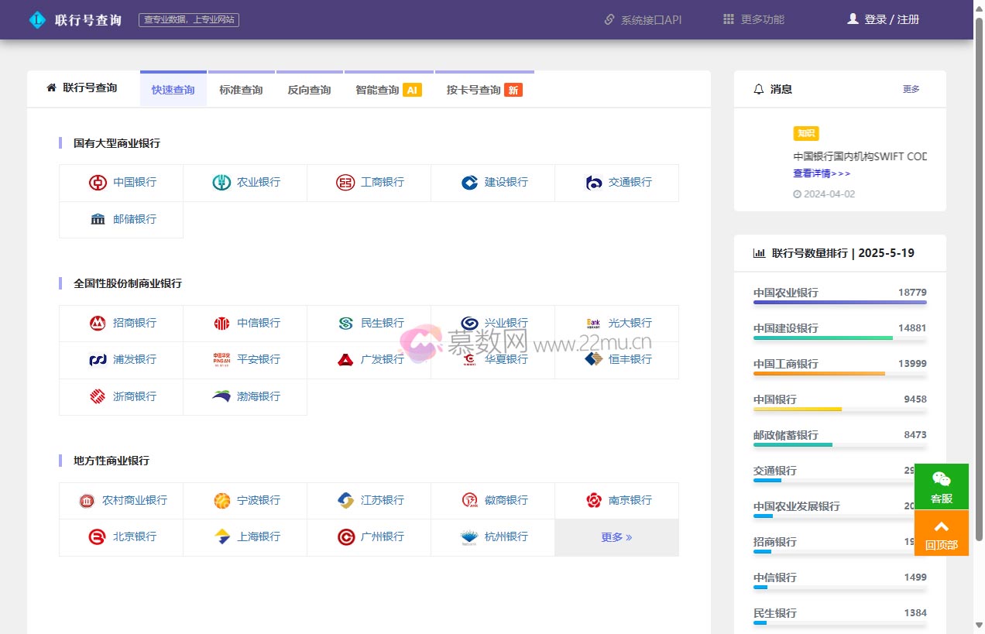This screenshot has height=634, width=985.
Task: Open the 智能查询 AI tab
Action: pyautogui.click(x=388, y=90)
